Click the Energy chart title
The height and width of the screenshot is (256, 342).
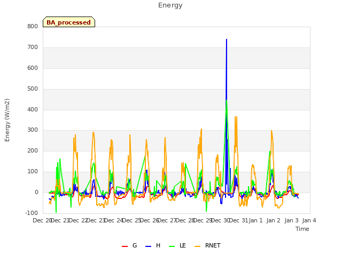(170, 5)
